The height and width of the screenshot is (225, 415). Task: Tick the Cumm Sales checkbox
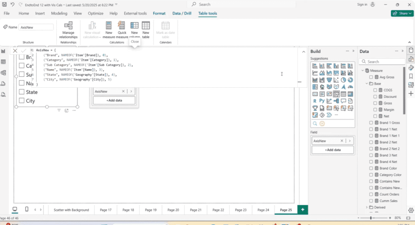[x=371, y=201]
